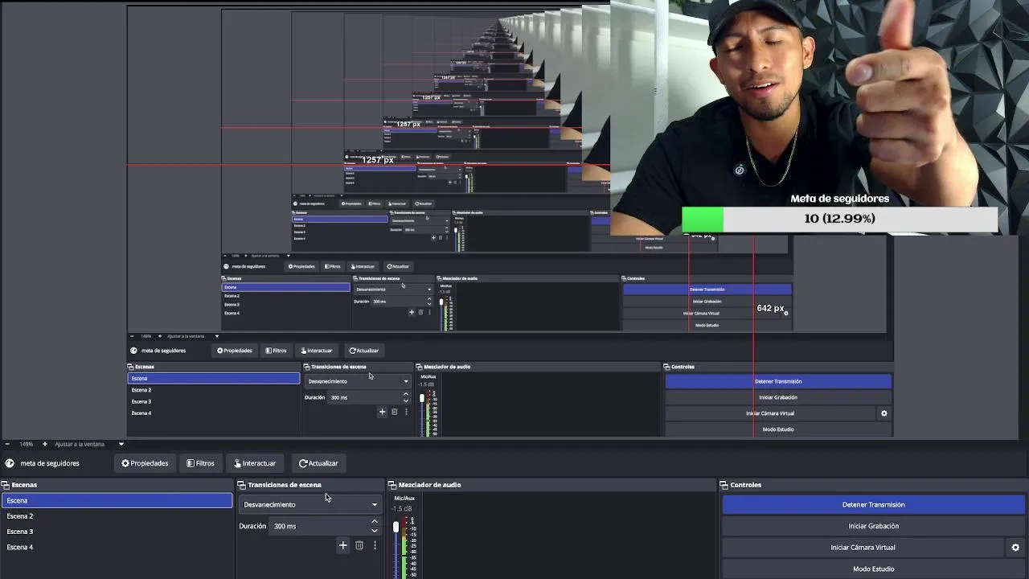Click the Actualizar refresh button
1029x579 pixels.
coord(318,463)
